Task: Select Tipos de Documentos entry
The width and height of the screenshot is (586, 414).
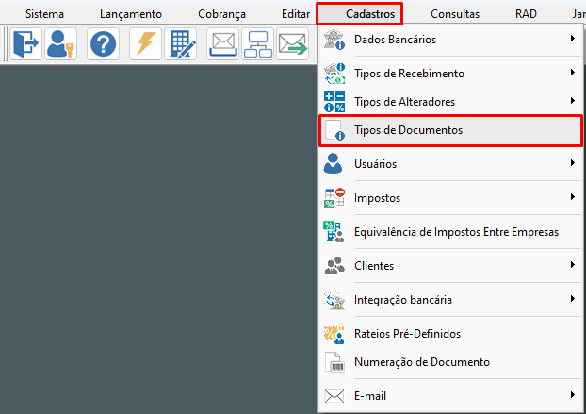Action: point(450,130)
